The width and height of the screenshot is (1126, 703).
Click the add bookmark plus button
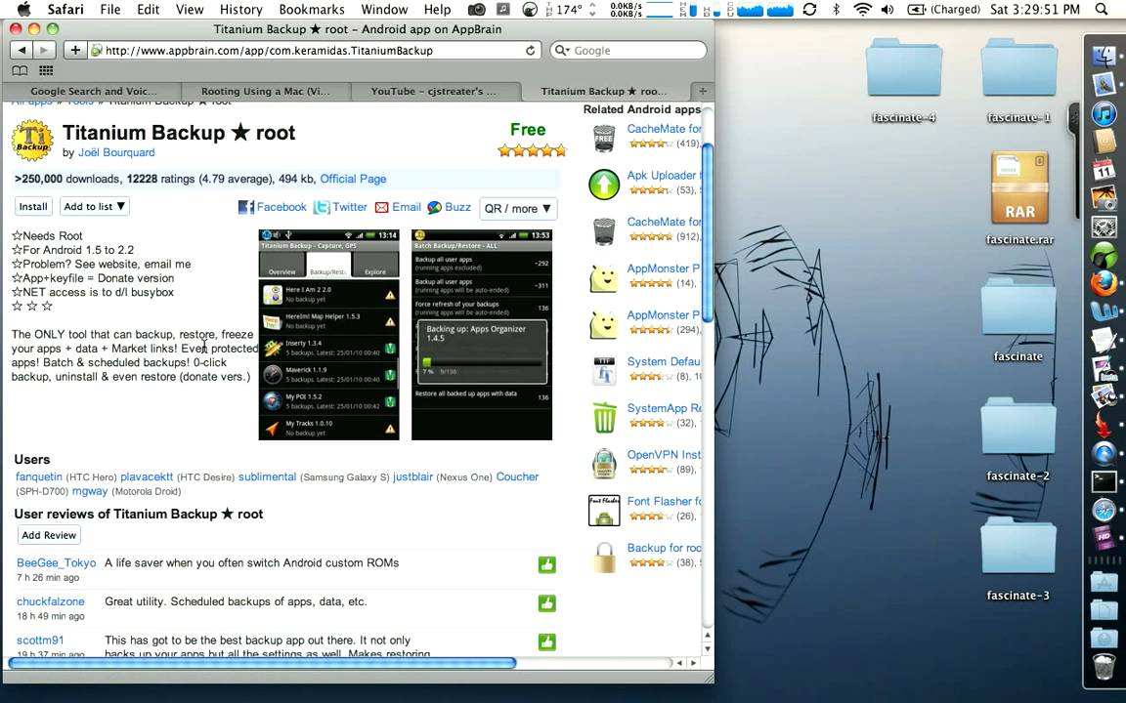click(74, 50)
